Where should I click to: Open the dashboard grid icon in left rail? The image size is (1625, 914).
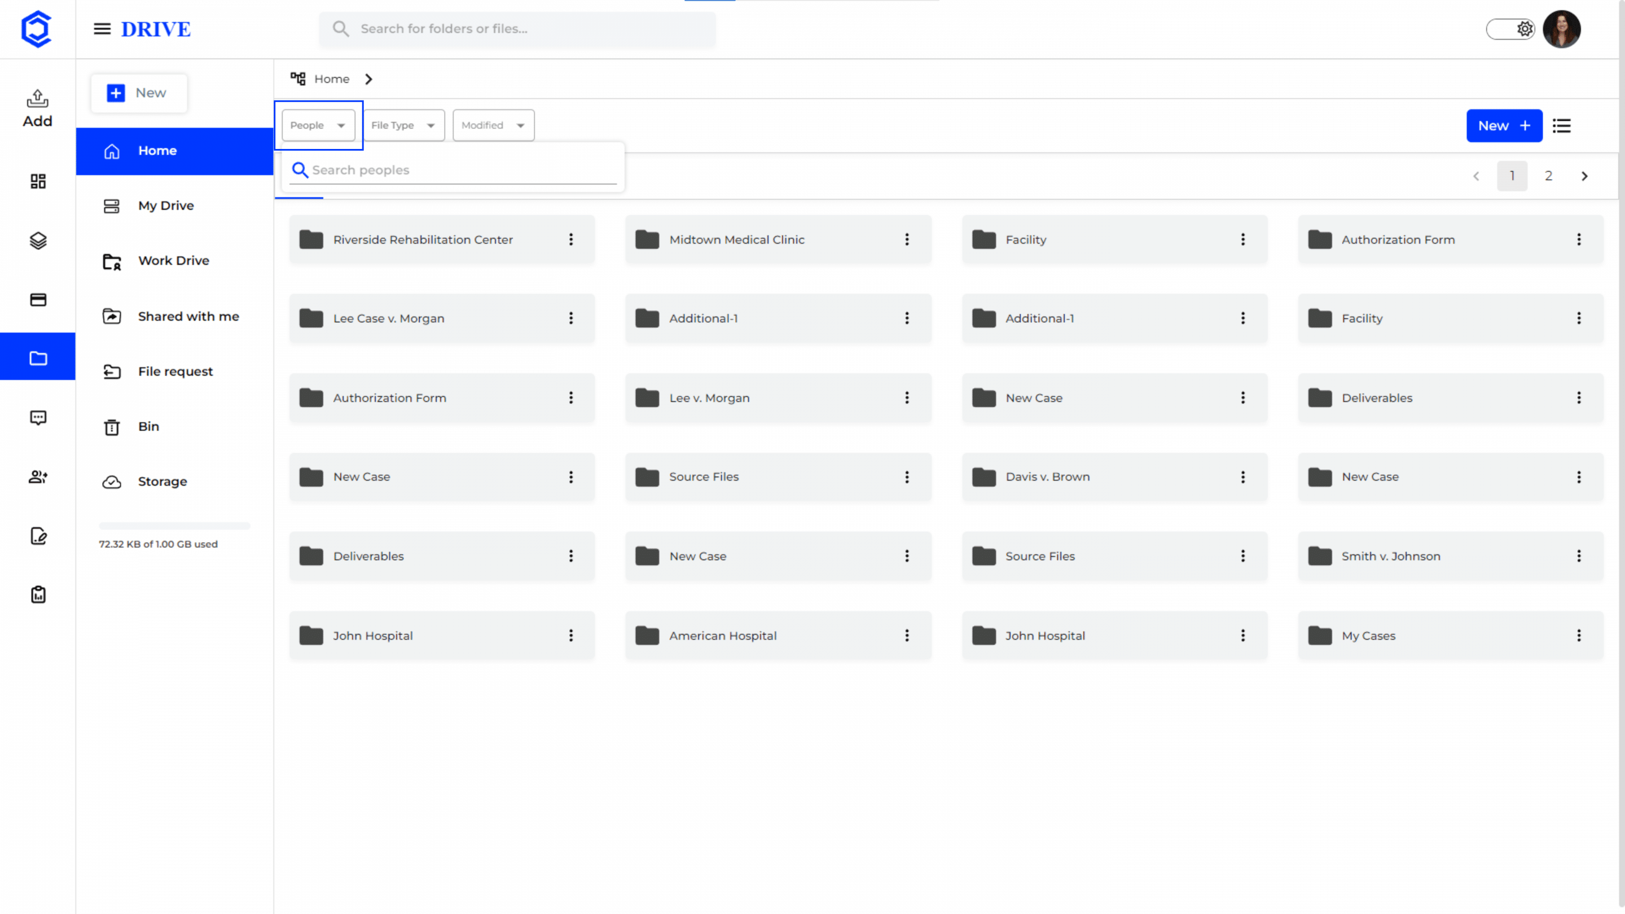coord(38,182)
